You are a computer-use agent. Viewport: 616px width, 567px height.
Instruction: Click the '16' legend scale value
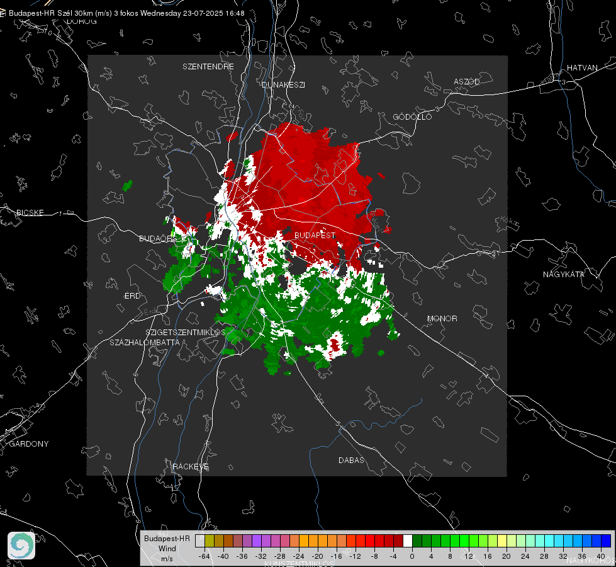(488, 556)
